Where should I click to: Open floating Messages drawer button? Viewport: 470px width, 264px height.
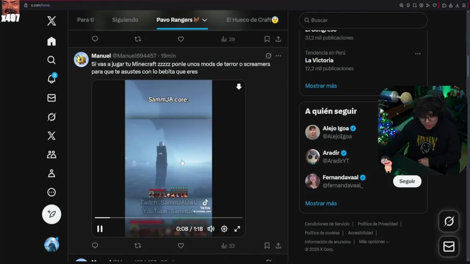click(x=449, y=246)
